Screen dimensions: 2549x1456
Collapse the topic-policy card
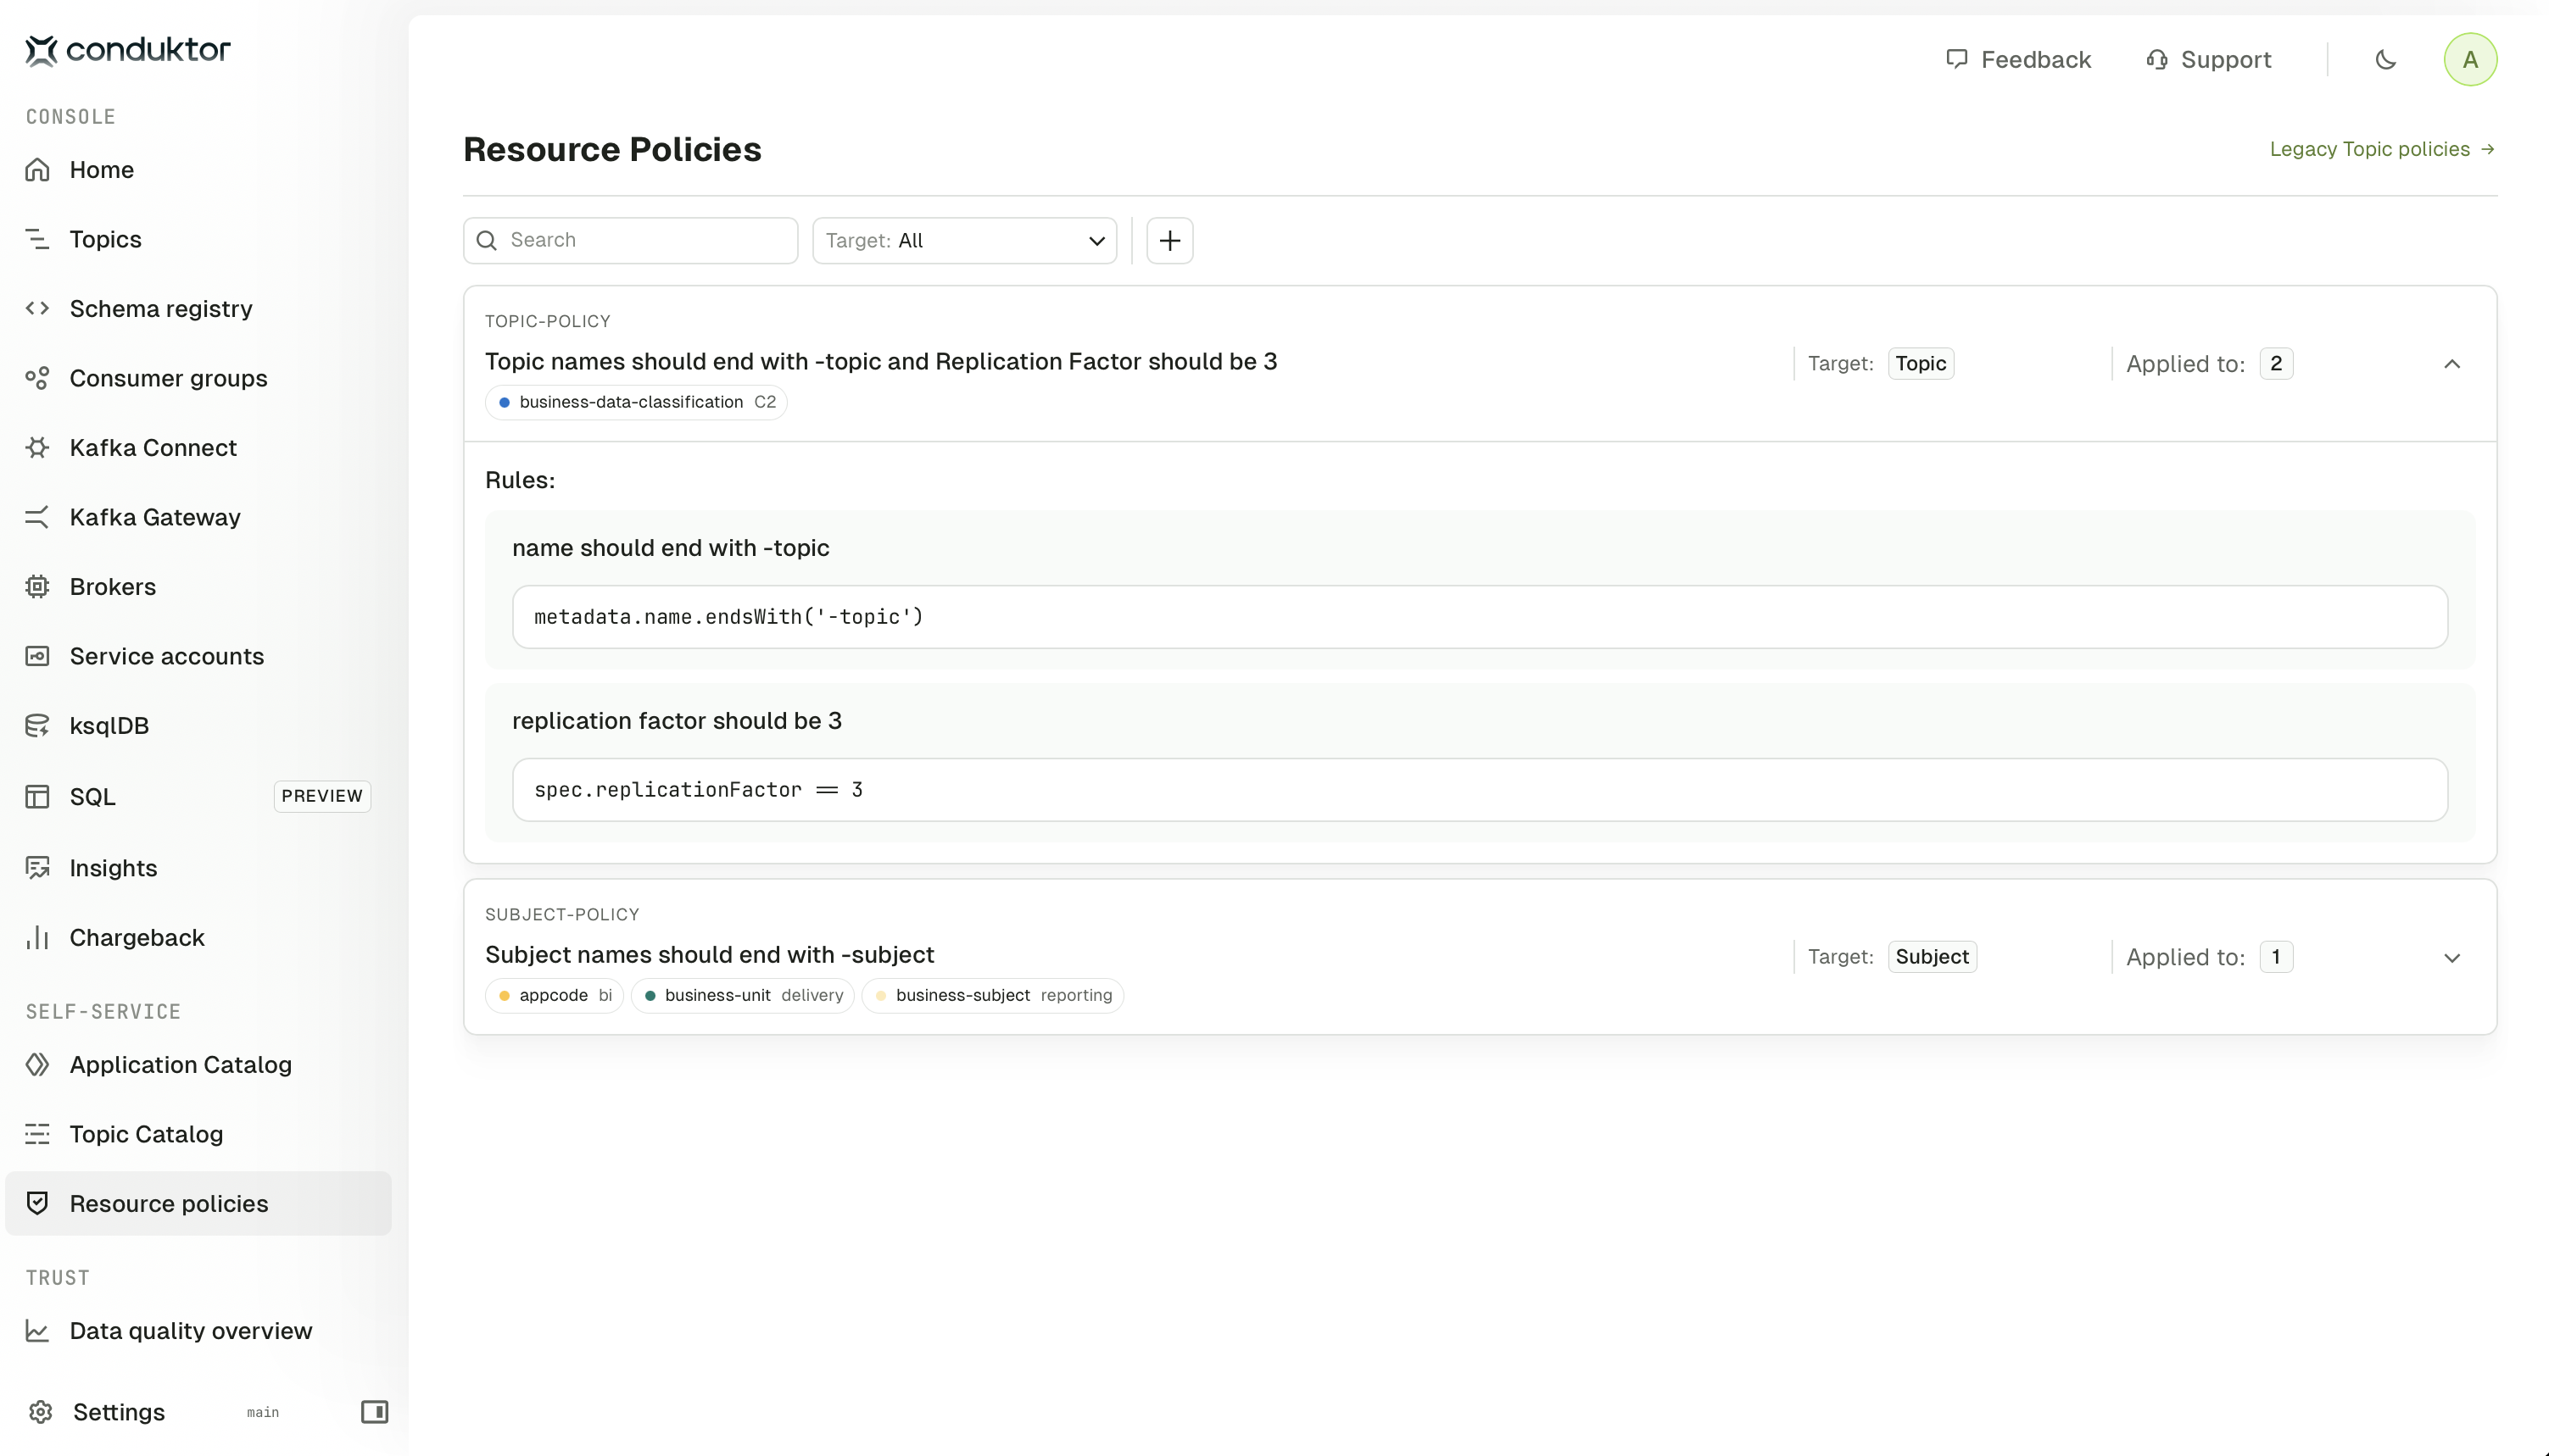click(2452, 363)
